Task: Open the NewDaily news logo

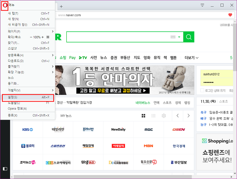Action: pos(118,130)
